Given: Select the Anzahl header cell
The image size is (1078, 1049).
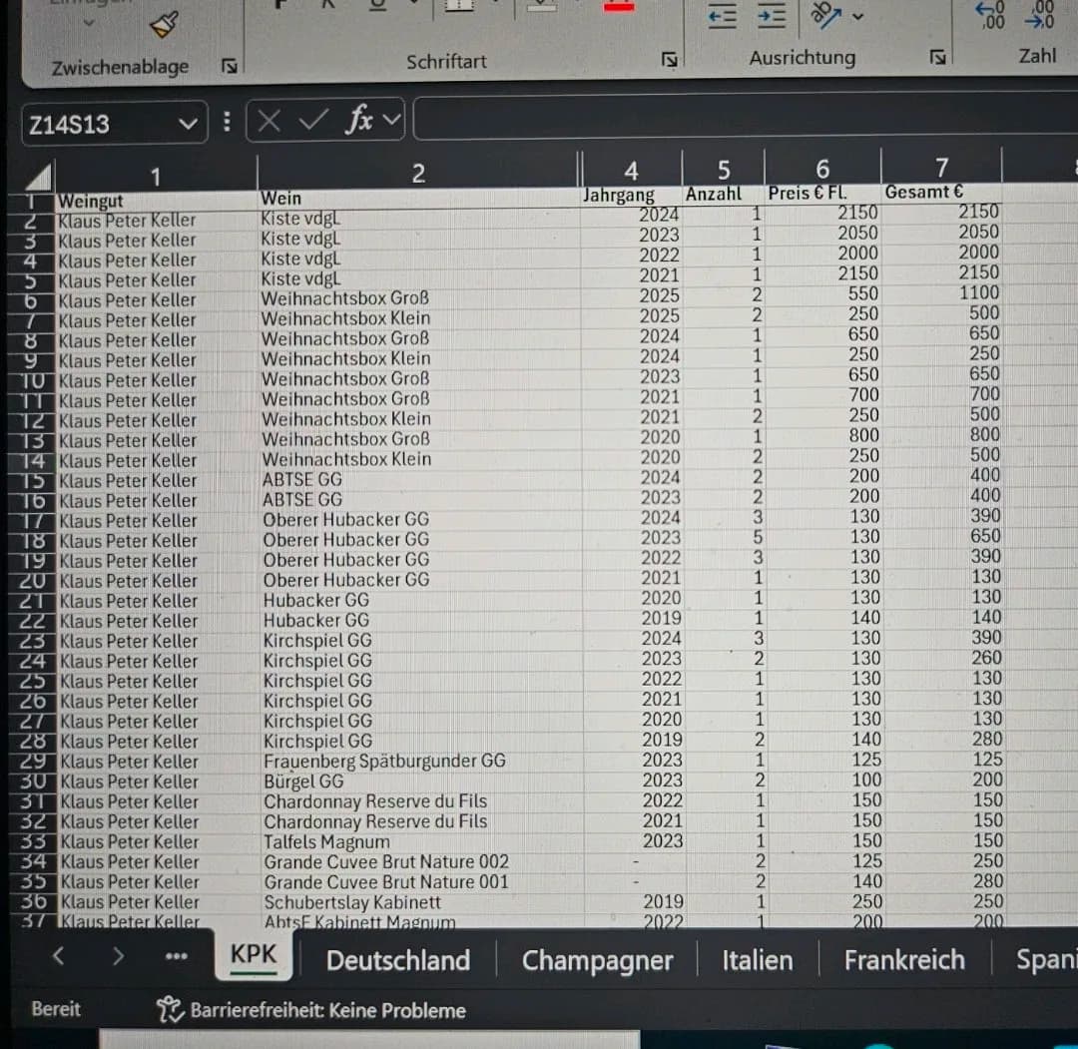Looking at the screenshot, I should tap(724, 194).
